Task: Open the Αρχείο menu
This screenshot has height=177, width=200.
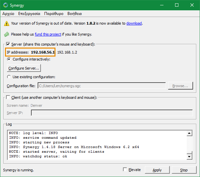Action: [x=8, y=14]
